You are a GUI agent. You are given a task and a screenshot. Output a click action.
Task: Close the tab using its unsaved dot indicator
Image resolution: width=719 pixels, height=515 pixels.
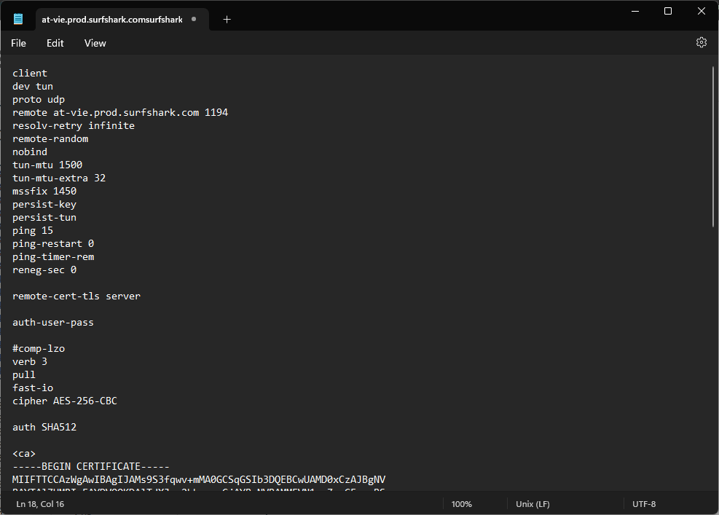[194, 20]
